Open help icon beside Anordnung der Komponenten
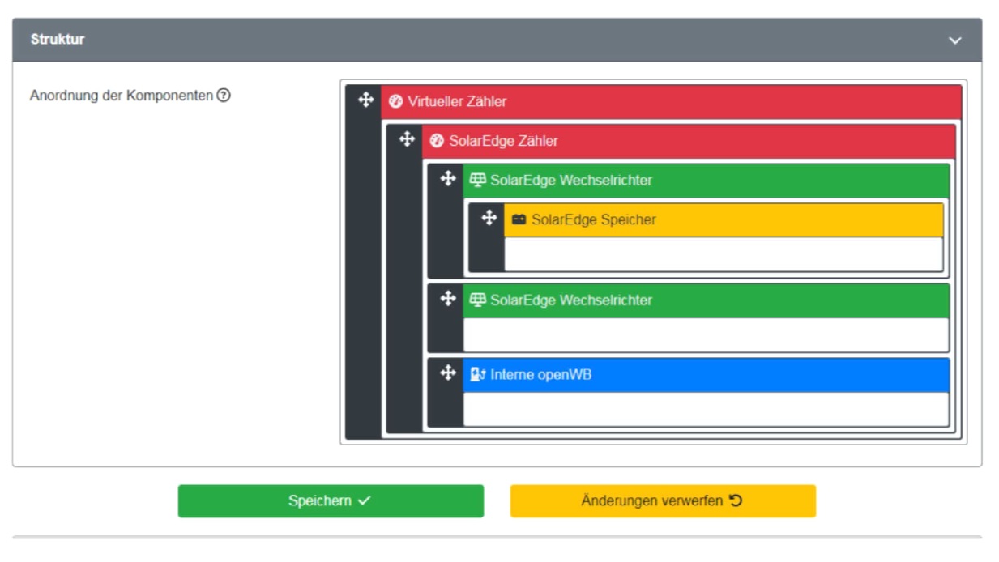 point(224,96)
